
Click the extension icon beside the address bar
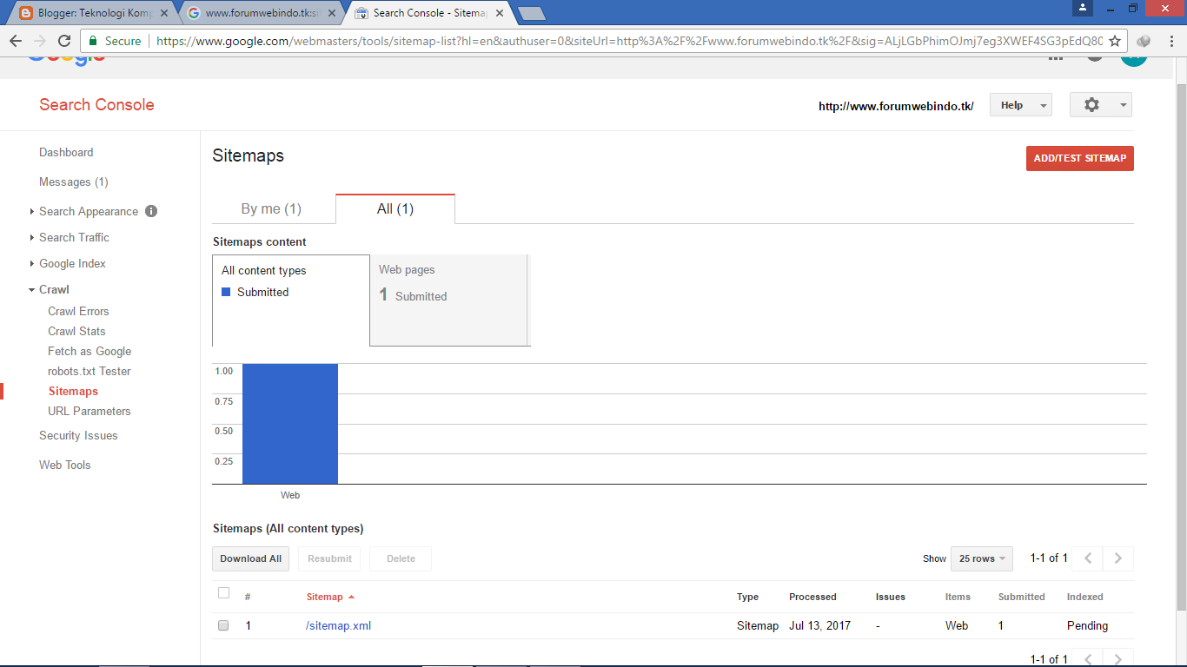(1144, 41)
